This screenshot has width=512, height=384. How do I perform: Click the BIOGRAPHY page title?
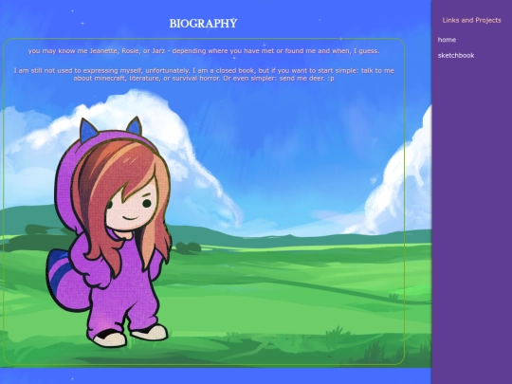coord(203,24)
